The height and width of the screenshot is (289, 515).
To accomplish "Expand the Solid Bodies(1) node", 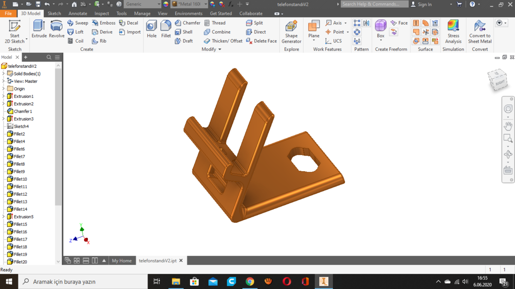I will pos(4,74).
